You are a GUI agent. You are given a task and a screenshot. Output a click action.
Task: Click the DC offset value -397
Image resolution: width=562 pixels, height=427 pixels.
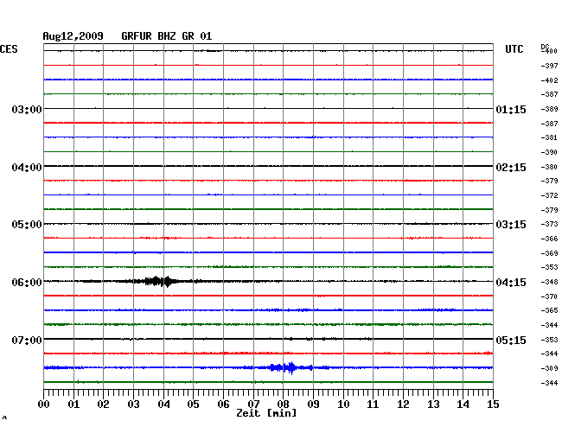click(549, 66)
